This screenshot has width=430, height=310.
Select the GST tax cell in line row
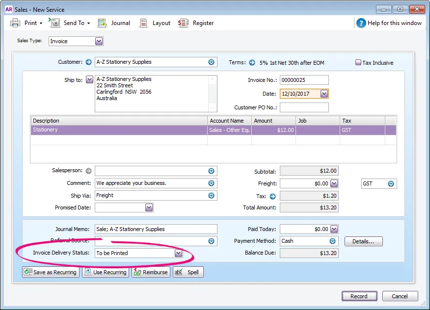tap(362, 130)
